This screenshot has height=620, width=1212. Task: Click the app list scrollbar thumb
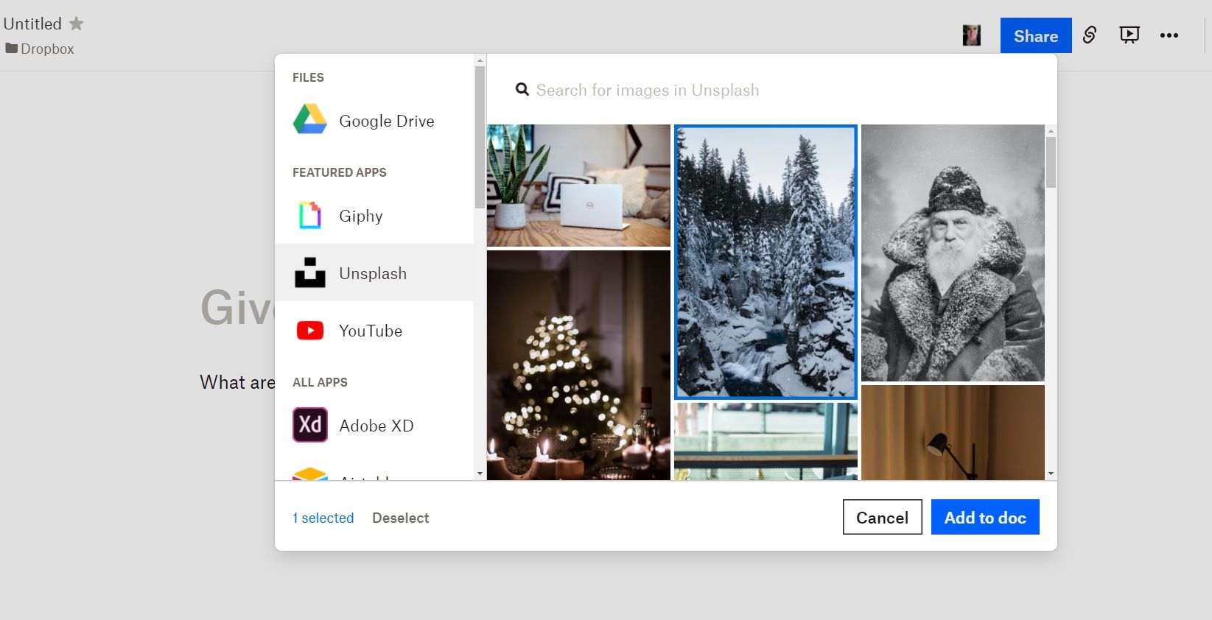coord(480,137)
